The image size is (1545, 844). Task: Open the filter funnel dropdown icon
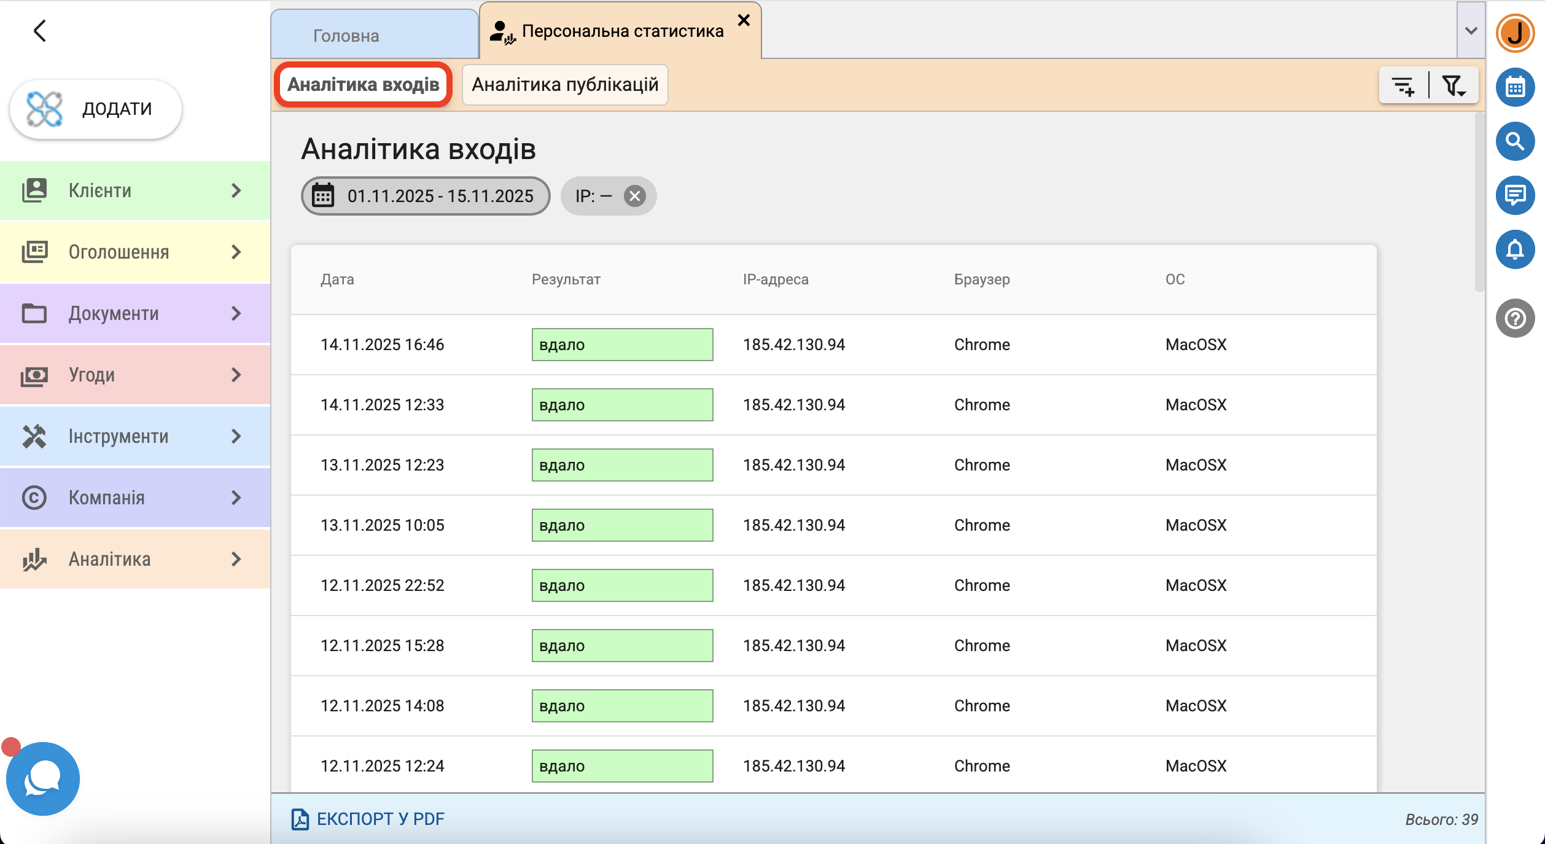click(1454, 85)
